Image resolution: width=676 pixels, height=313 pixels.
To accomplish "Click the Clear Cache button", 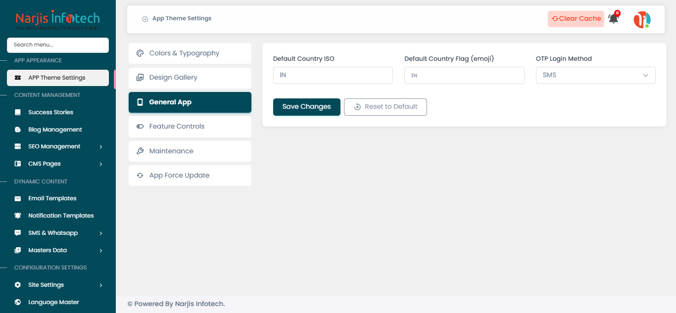I will 576,19.
